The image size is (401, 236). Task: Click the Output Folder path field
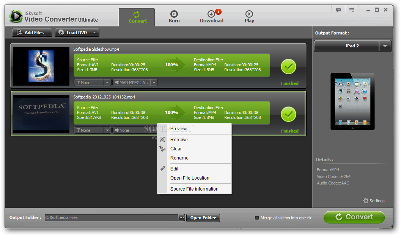tap(111, 217)
